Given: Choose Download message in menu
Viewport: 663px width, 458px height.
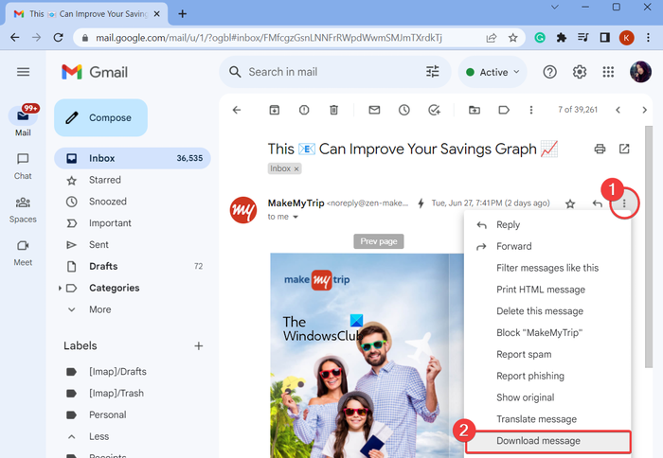Looking at the screenshot, I should [x=548, y=441].
